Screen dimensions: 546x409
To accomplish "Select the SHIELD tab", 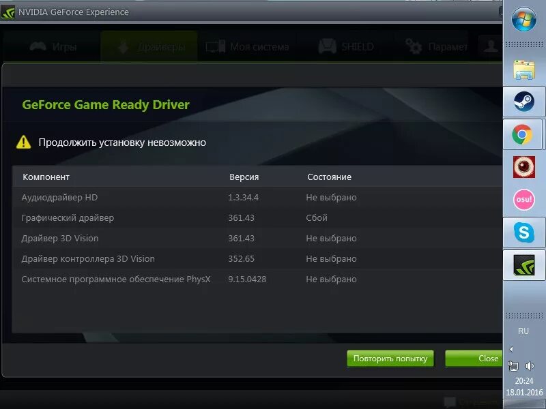I will [346, 46].
